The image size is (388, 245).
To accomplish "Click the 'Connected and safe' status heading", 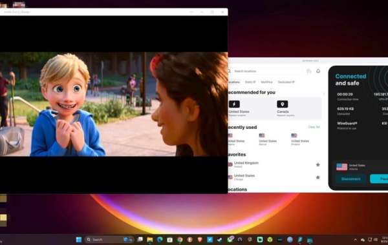I will click(x=350, y=79).
